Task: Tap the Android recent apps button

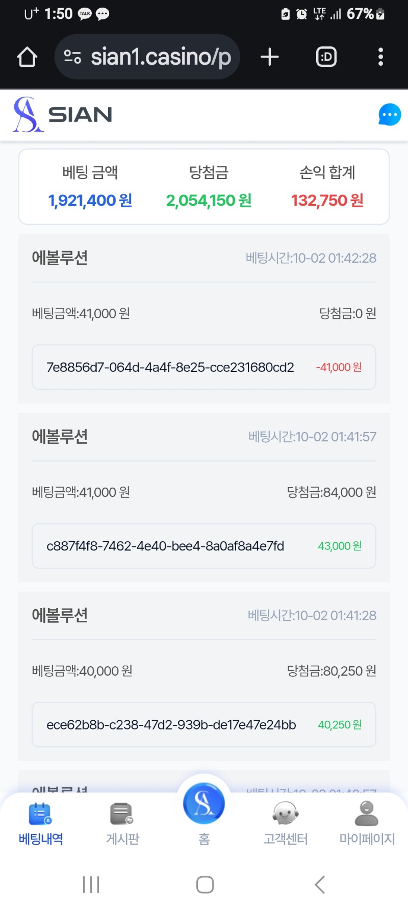Action: tap(91, 884)
